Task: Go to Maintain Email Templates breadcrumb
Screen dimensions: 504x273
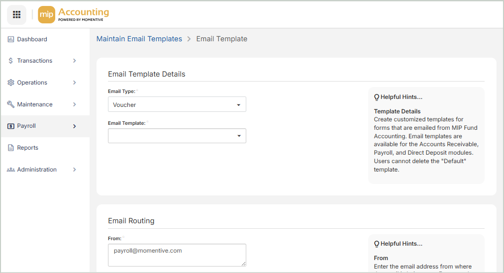Action: pyautogui.click(x=139, y=39)
